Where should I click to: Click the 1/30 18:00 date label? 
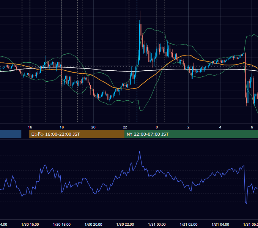[62, 224]
